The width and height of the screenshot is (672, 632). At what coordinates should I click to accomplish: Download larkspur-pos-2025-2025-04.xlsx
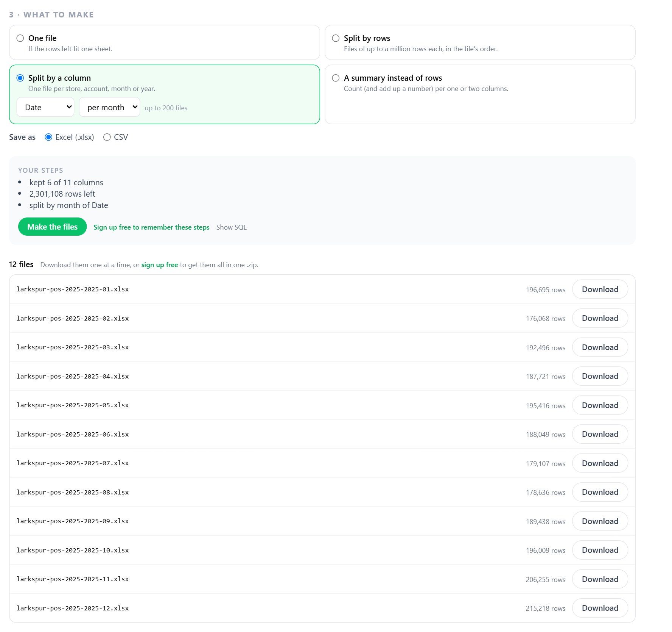(x=600, y=376)
